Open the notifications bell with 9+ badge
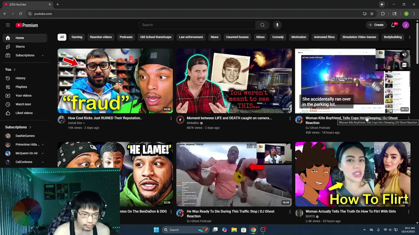 click(x=393, y=25)
